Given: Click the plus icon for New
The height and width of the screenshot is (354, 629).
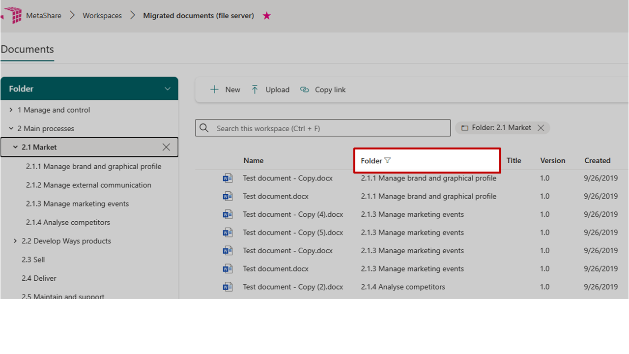Looking at the screenshot, I should click(214, 89).
